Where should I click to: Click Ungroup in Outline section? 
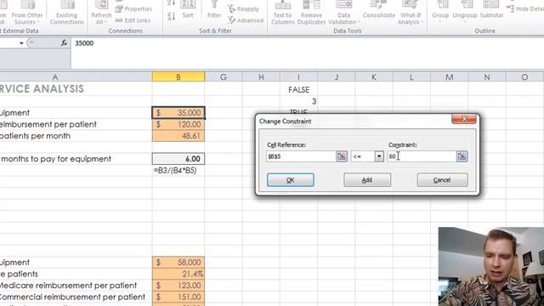point(465,12)
